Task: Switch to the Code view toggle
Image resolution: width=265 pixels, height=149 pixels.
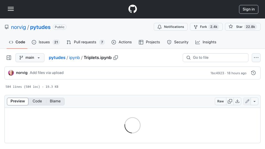Action: click(x=37, y=101)
